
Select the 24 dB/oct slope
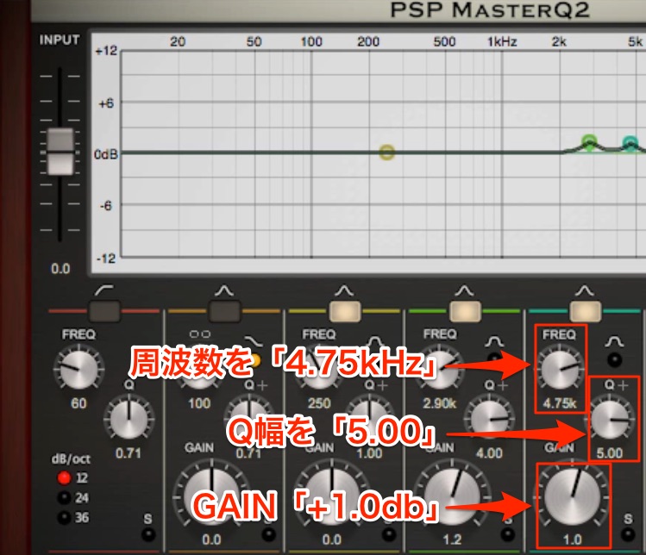[65, 498]
